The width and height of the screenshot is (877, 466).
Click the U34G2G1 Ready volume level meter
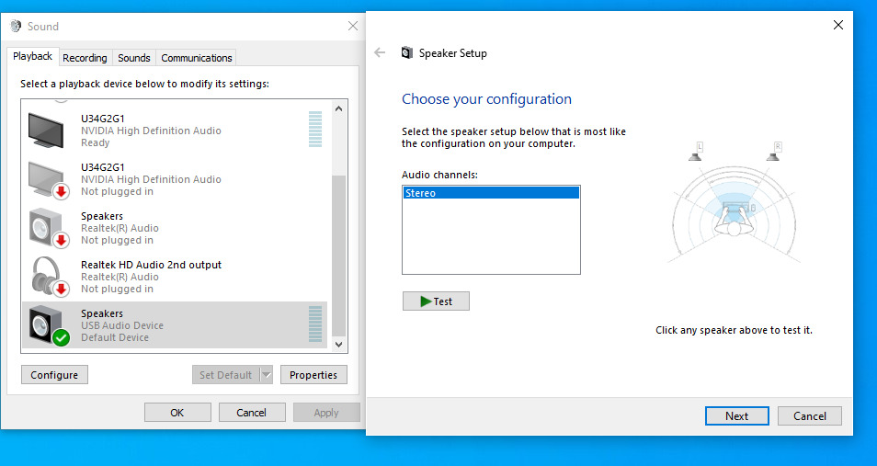(315, 130)
